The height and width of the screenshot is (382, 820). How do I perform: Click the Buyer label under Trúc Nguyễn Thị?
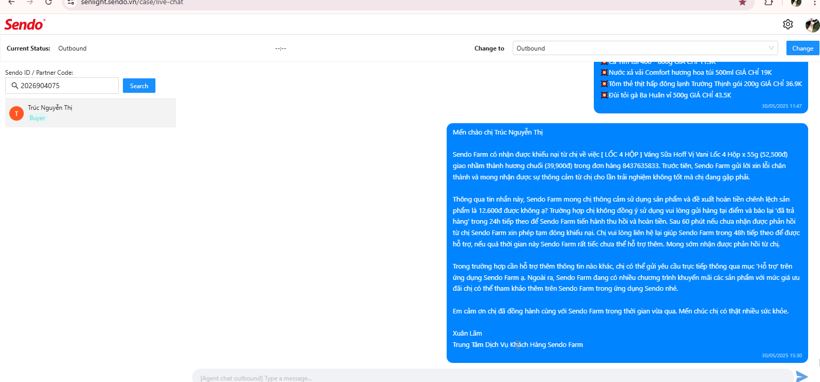coord(37,118)
